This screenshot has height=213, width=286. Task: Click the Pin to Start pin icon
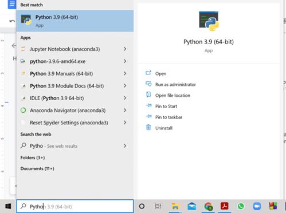[149, 105]
